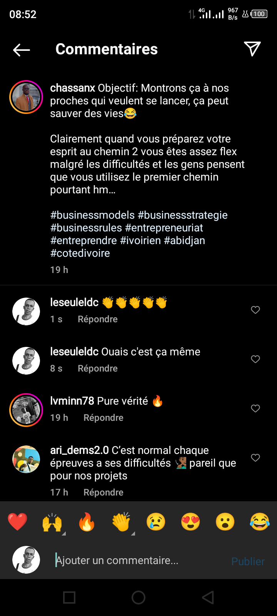Like leseuleldc's clapping hands comment
This screenshot has height=616, width=277.
pos(255,310)
